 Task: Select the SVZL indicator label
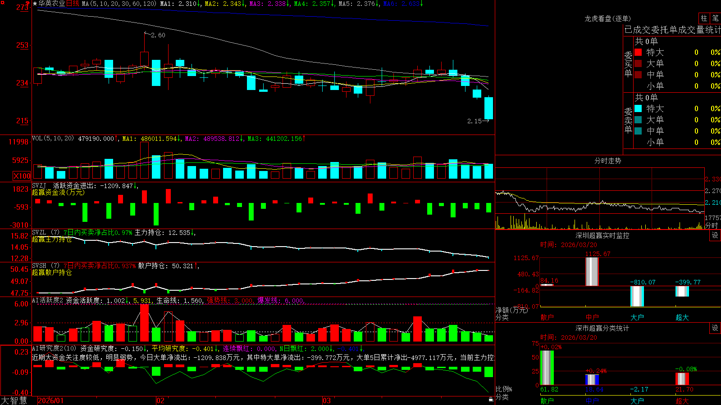[39, 232]
